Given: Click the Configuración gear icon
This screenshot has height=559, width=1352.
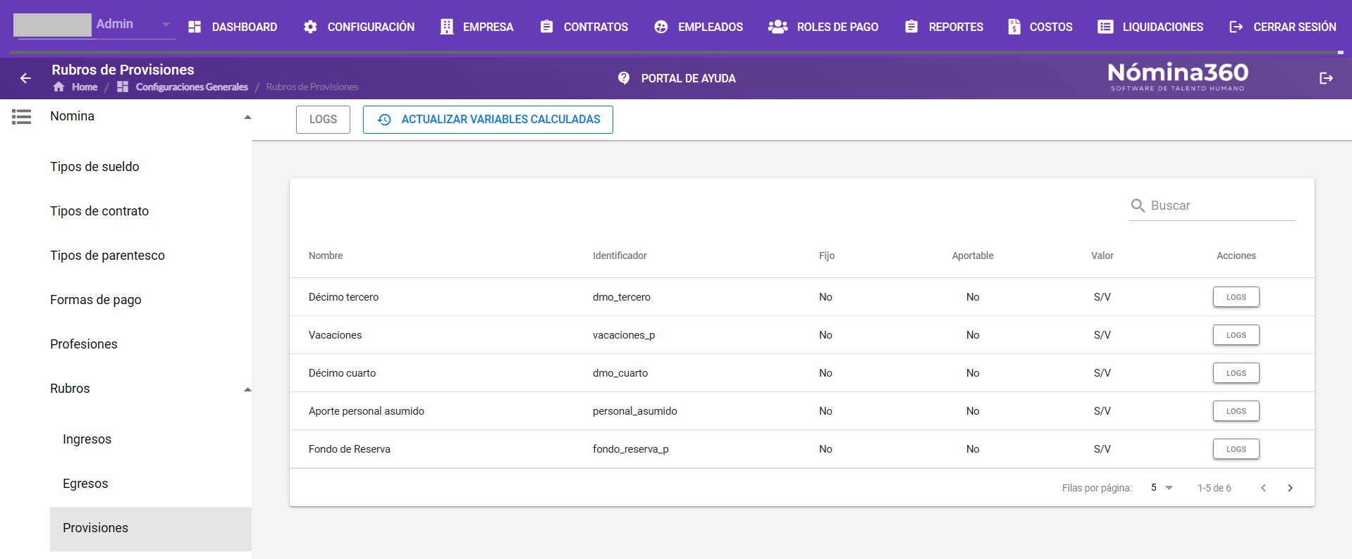Looking at the screenshot, I should [310, 27].
